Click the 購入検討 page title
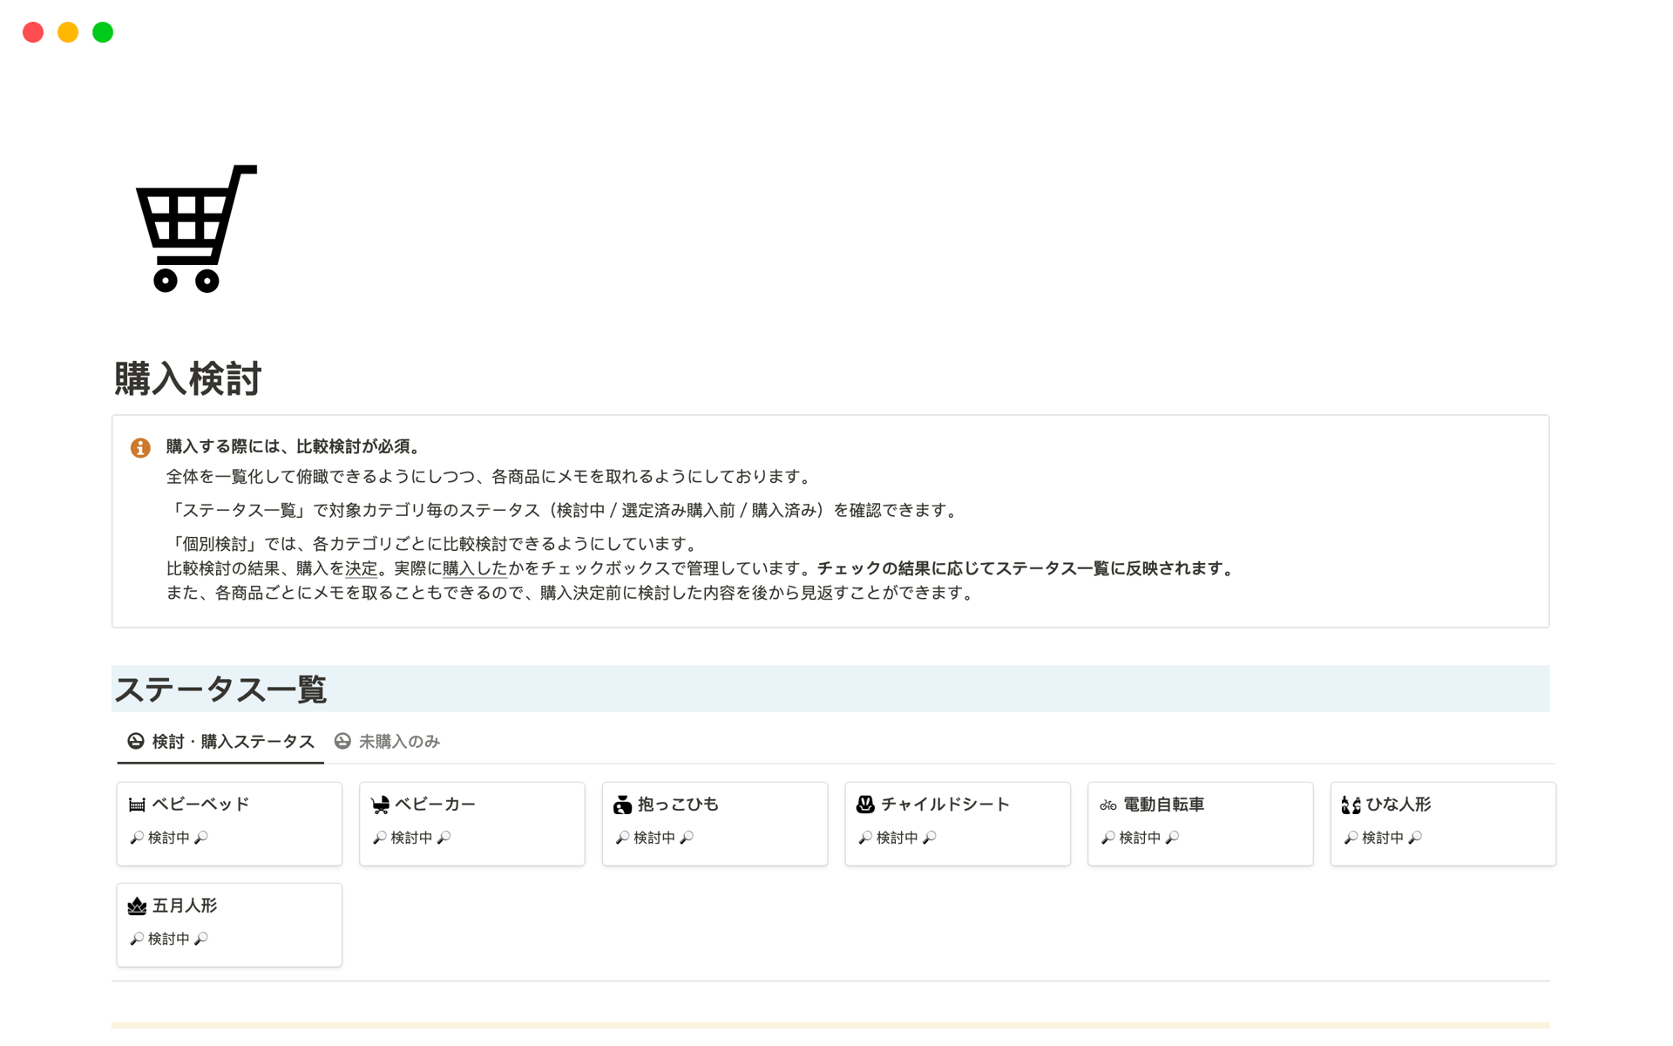This screenshot has height=1046, width=1673. point(188,379)
